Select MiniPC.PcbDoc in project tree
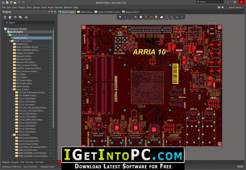The image size is (246, 170). (31, 38)
